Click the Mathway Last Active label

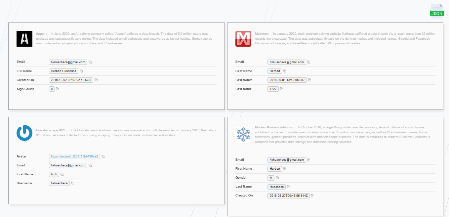coord(244,80)
